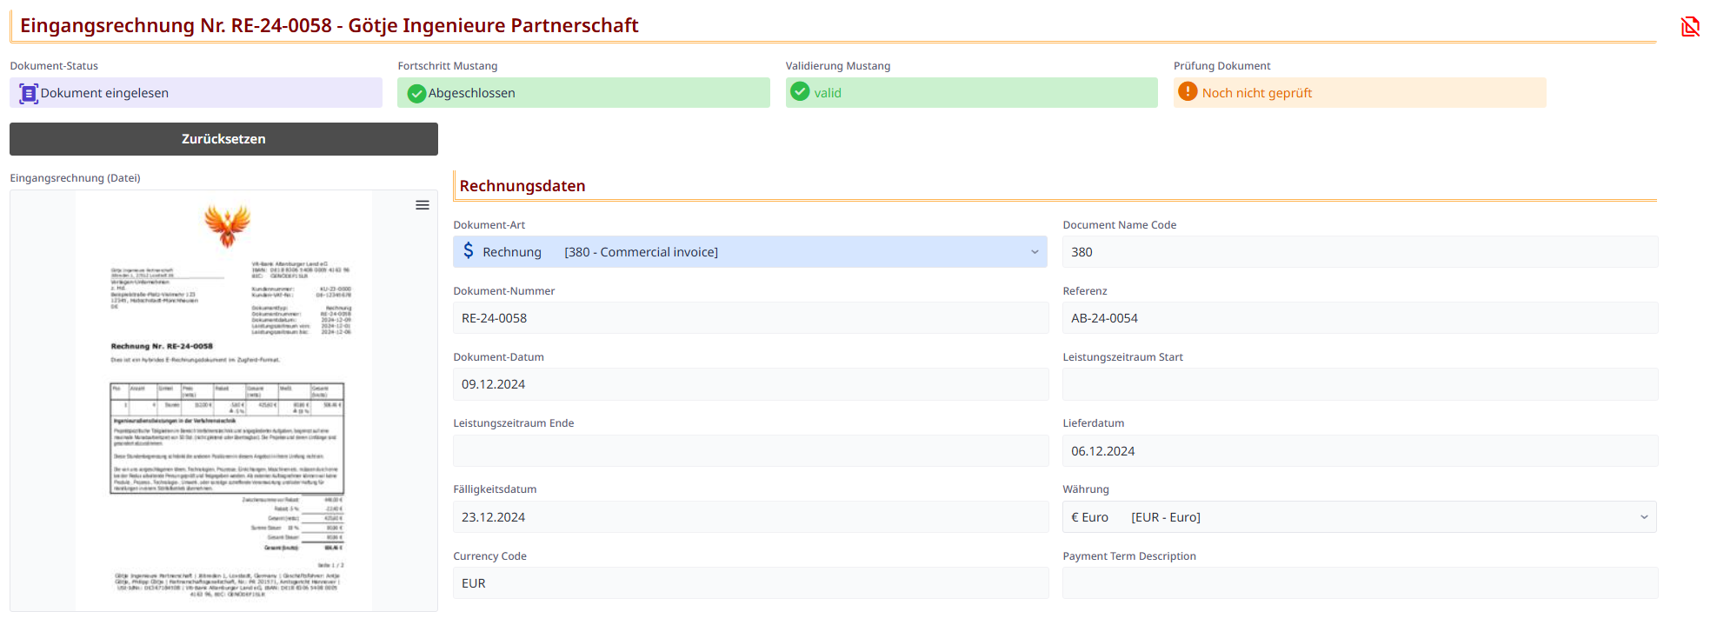This screenshot has height=625, width=1717.
Task: Click the Fälligkeitsdatum field 23.12.2024
Action: [x=750, y=517]
